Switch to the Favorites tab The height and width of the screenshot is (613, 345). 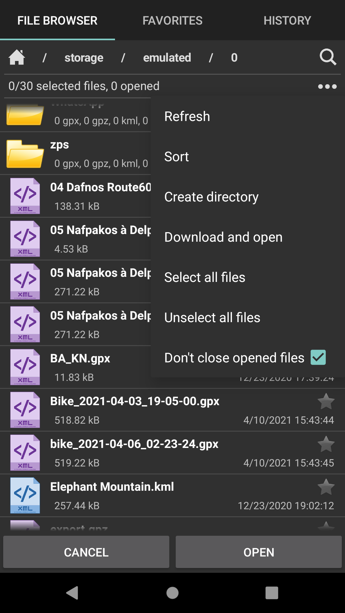coord(172,20)
